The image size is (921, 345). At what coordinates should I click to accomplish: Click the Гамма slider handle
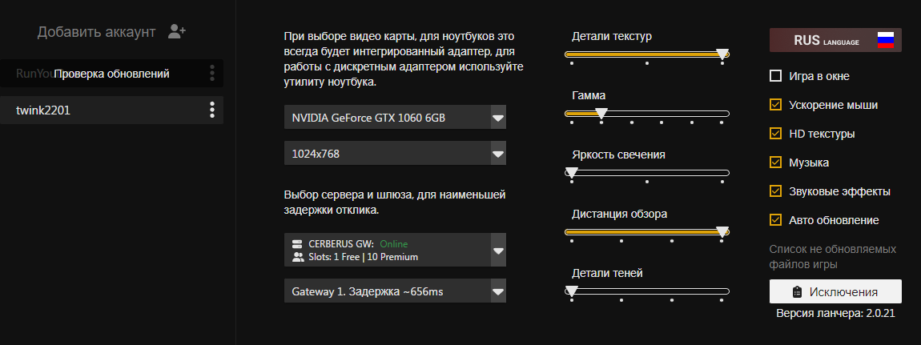[601, 113]
